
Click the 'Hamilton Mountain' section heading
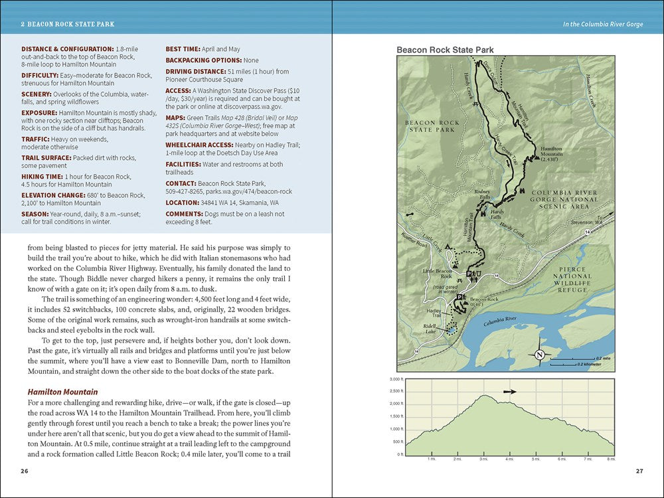62,392
